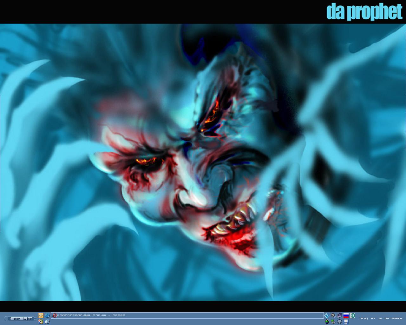
Task: Click the Outlook Express quick launch icon
Action: click(47, 322)
